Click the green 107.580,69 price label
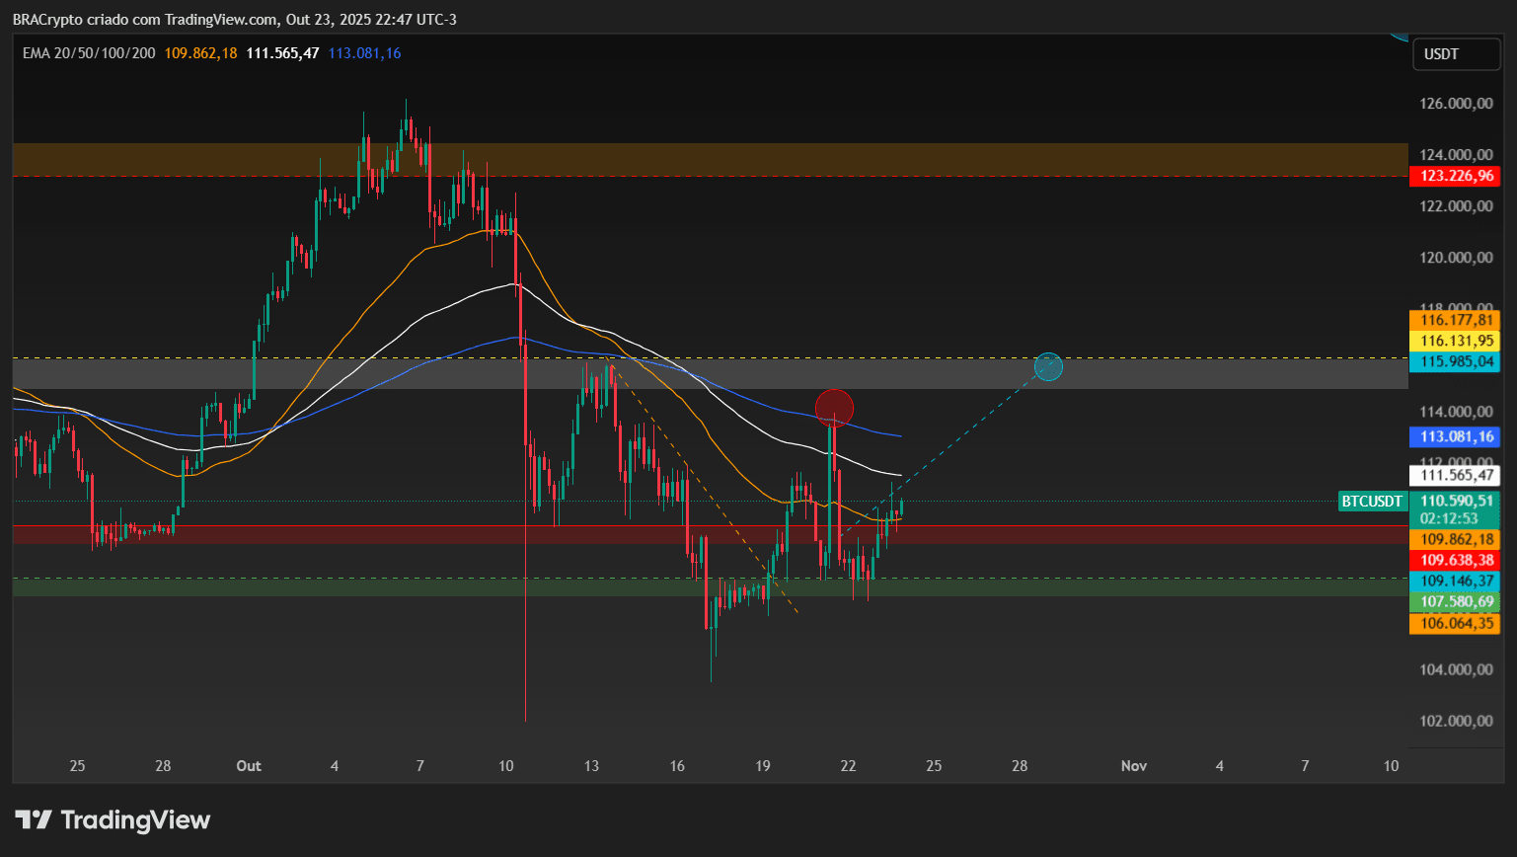Screen dimensions: 1517x857 click(x=1455, y=601)
